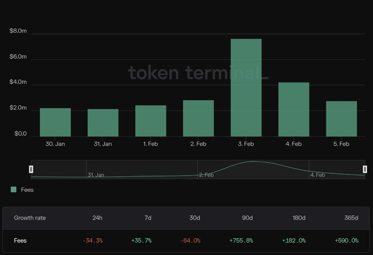Hide Fees by clicking its legend entry

point(22,190)
